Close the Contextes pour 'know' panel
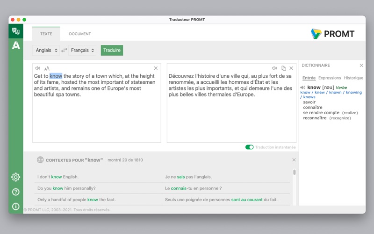The image size is (374, 234). [x=294, y=160]
